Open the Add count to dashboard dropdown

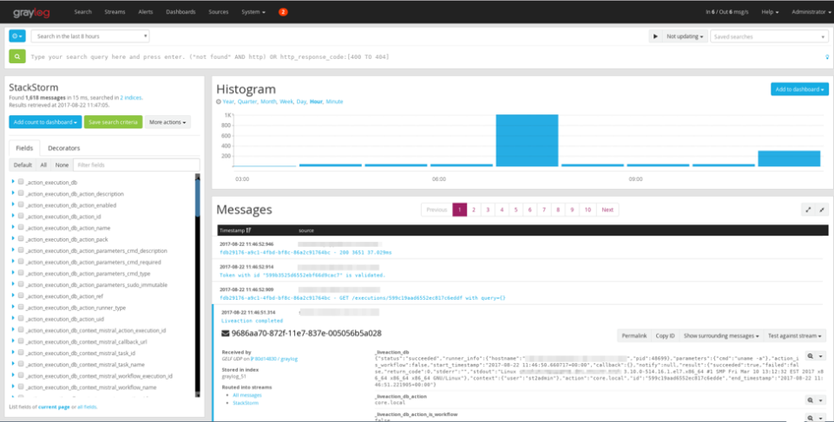[45, 122]
